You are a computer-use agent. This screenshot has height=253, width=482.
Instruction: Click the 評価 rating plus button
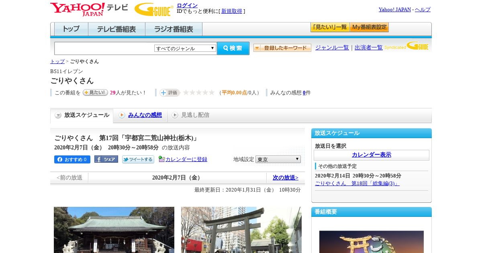[x=170, y=93]
